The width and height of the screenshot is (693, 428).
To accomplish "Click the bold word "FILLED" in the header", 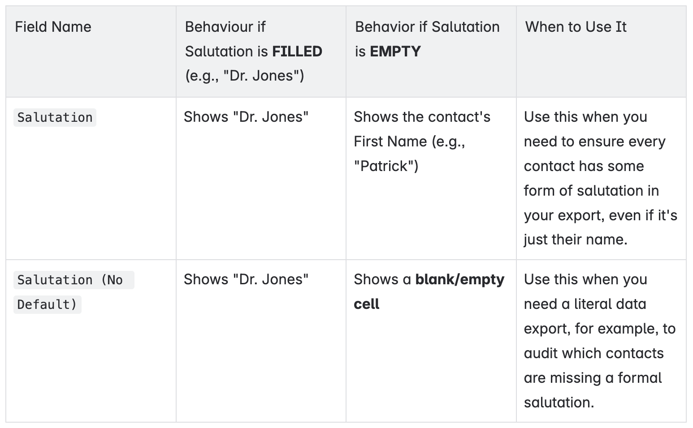I will coord(297,51).
